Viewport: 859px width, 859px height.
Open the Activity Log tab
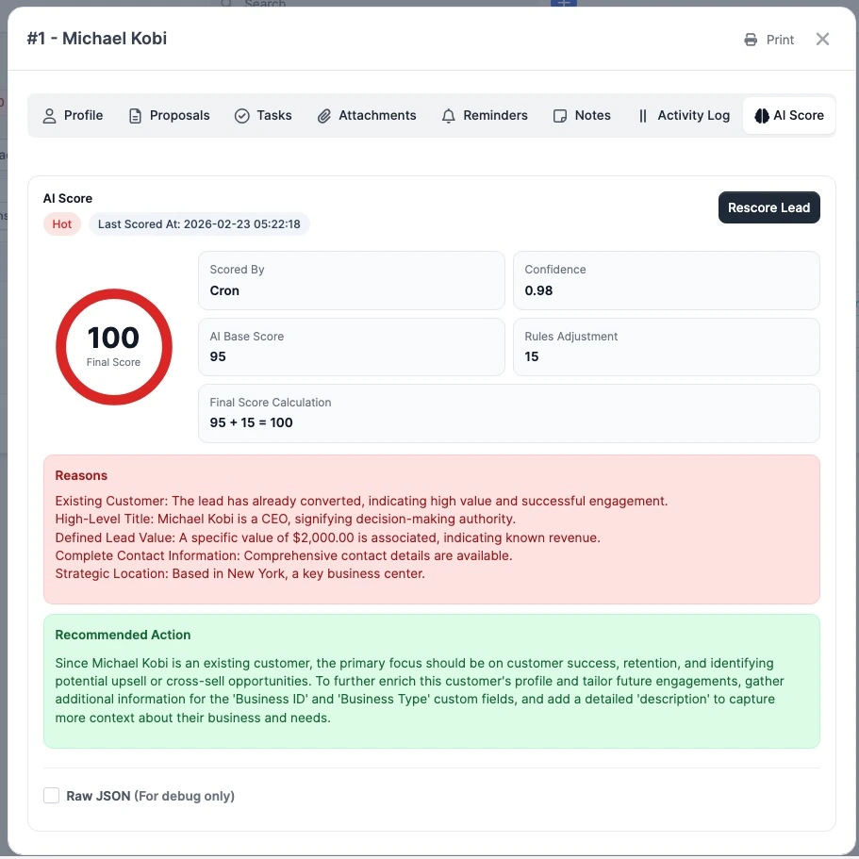tap(683, 115)
